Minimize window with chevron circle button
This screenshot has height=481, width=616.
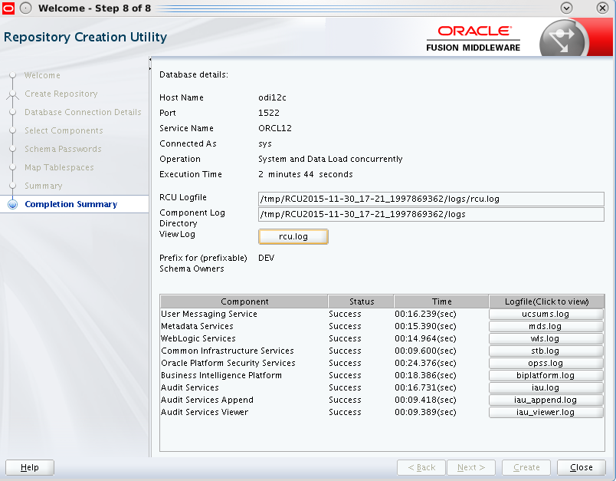(x=566, y=8)
